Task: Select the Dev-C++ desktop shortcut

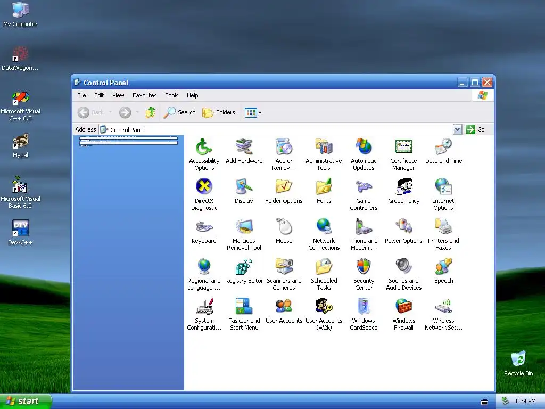Action: (x=20, y=232)
